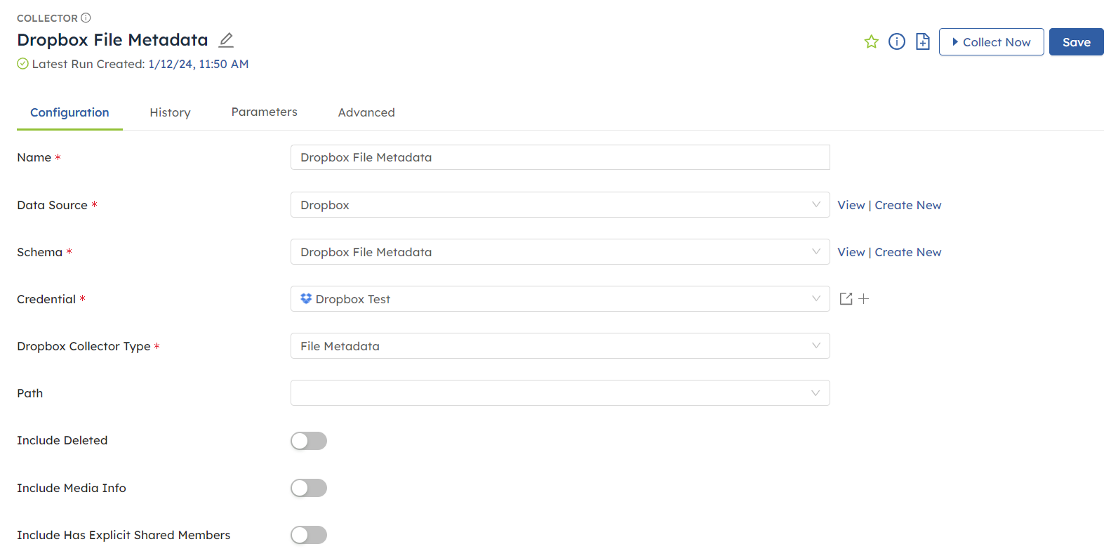Image resolution: width=1118 pixels, height=556 pixels.
Task: Open collector info circle icon near star
Action: (897, 42)
